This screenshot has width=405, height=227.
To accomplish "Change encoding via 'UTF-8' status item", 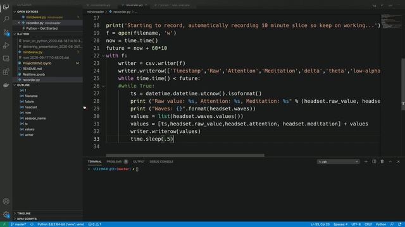I will point(356,224).
